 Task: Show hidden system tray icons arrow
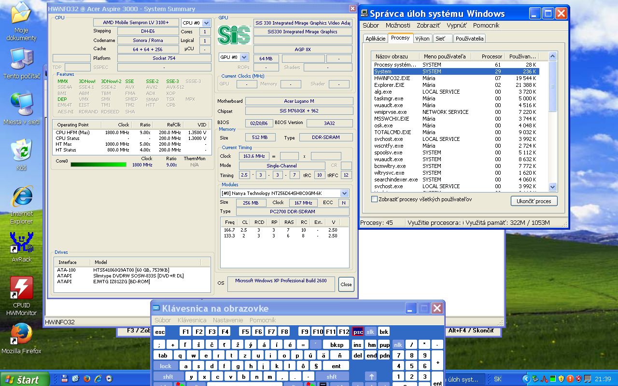[x=527, y=379]
